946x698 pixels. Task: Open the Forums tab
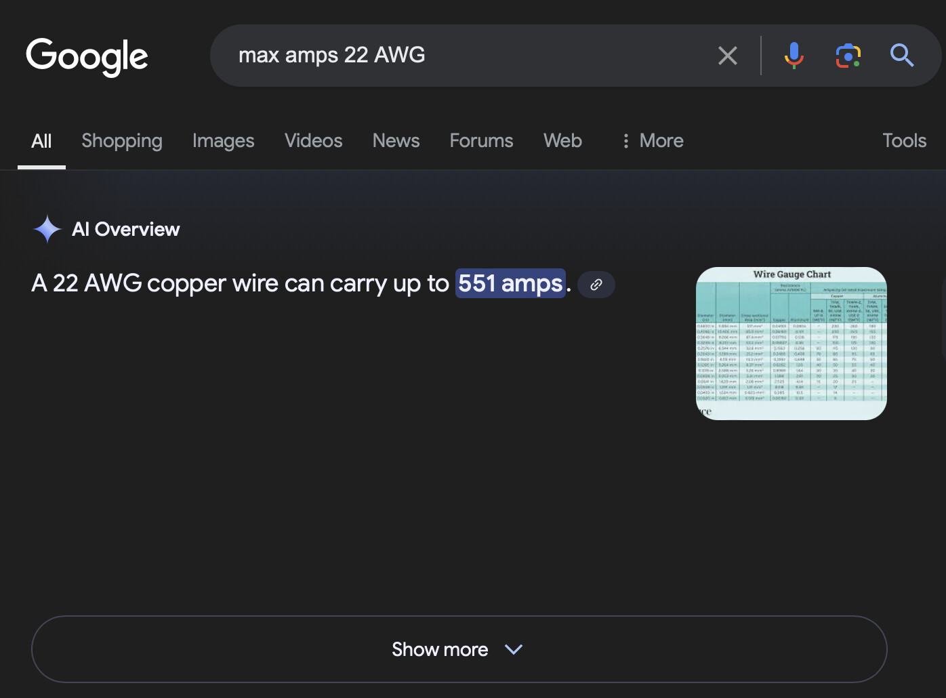481,141
